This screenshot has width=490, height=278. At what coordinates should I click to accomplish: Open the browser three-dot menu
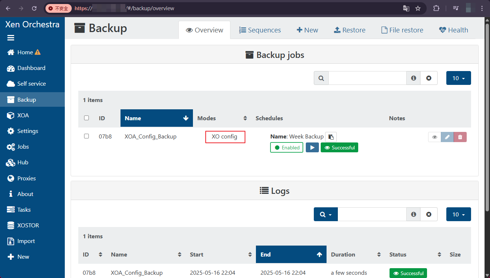pyautogui.click(x=482, y=8)
